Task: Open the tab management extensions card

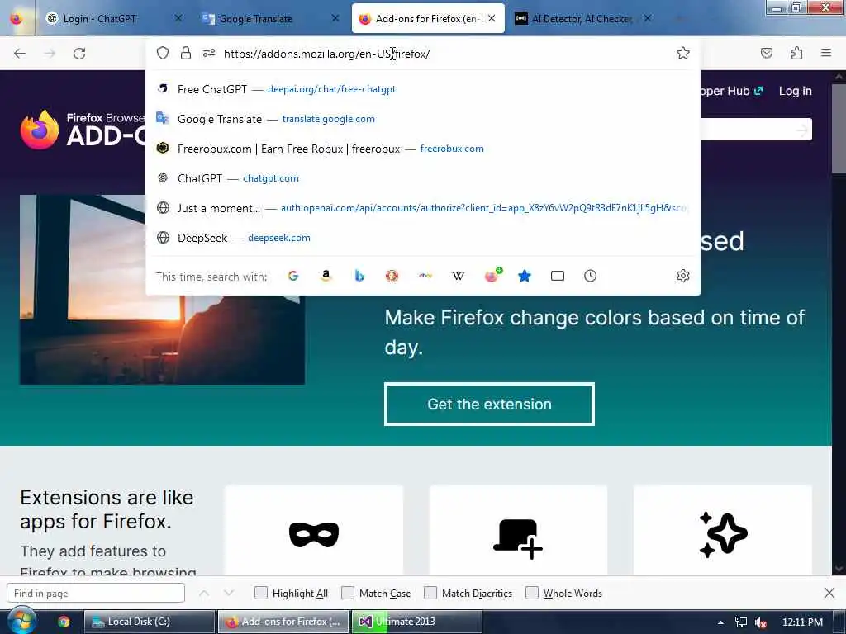Action: coord(518,530)
